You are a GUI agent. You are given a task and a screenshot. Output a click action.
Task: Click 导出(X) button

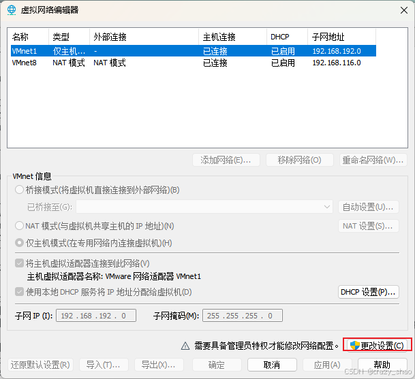tap(159, 365)
